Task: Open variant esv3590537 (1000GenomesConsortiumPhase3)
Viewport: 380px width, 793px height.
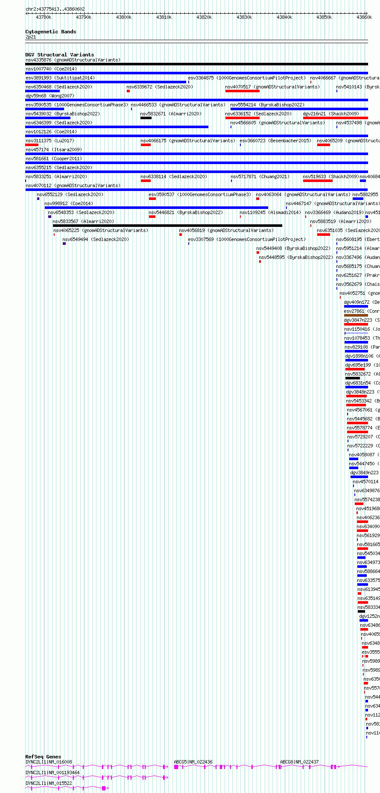Action: [x=200, y=194]
